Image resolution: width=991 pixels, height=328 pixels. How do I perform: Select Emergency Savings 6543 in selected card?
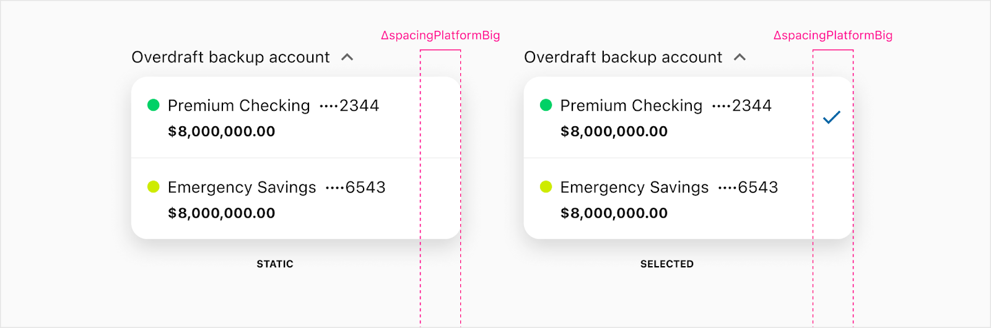click(x=669, y=188)
